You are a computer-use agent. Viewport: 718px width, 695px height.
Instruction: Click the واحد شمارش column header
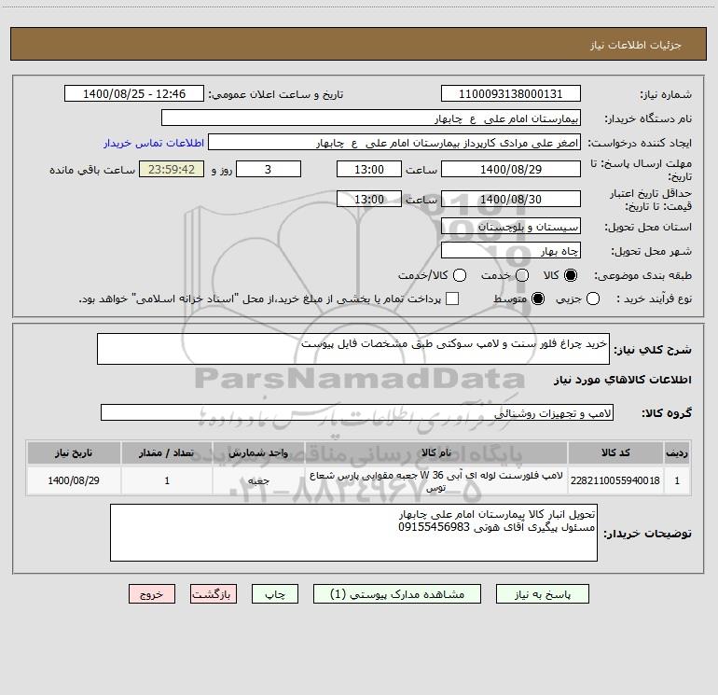tap(258, 452)
